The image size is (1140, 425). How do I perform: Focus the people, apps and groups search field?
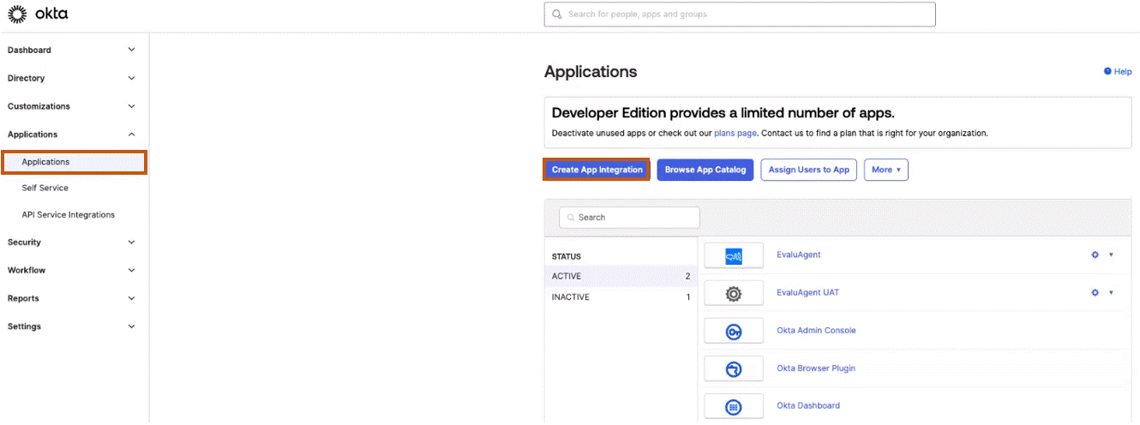point(740,15)
